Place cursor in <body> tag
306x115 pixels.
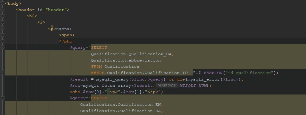tap(13, 3)
